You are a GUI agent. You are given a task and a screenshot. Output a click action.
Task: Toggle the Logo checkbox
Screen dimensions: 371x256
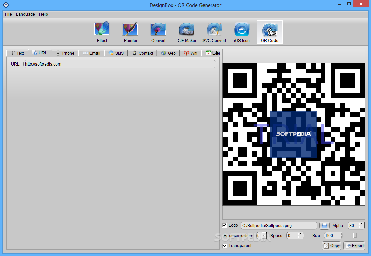pos(225,225)
